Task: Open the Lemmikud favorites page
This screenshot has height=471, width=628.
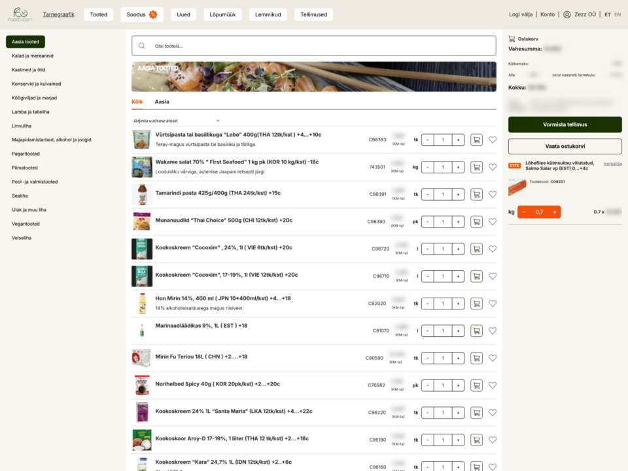Action: coord(268,14)
